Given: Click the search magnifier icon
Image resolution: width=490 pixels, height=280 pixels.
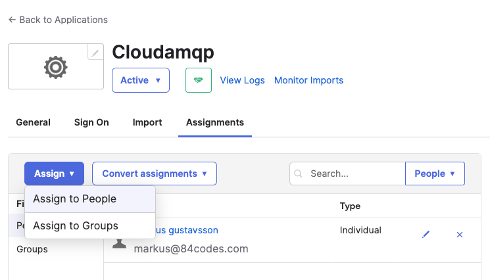Looking at the screenshot, I should (x=298, y=174).
